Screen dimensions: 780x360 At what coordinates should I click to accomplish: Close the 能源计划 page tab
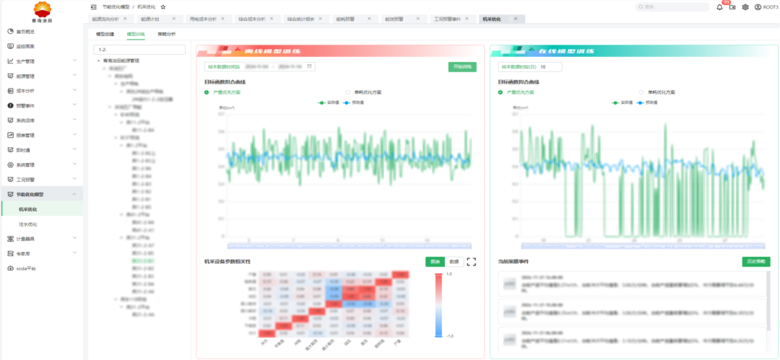[x=173, y=19]
